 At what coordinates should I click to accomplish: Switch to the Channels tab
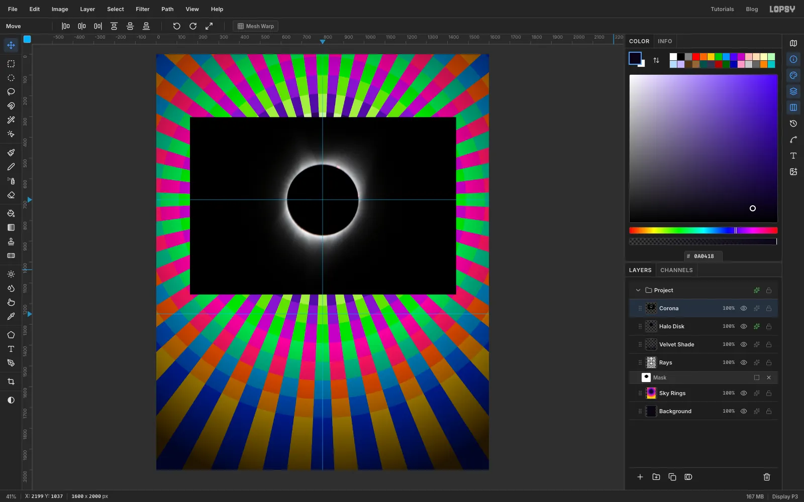coord(676,270)
